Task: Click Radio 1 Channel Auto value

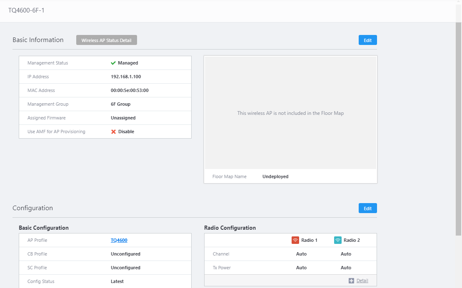Action: 301,254
